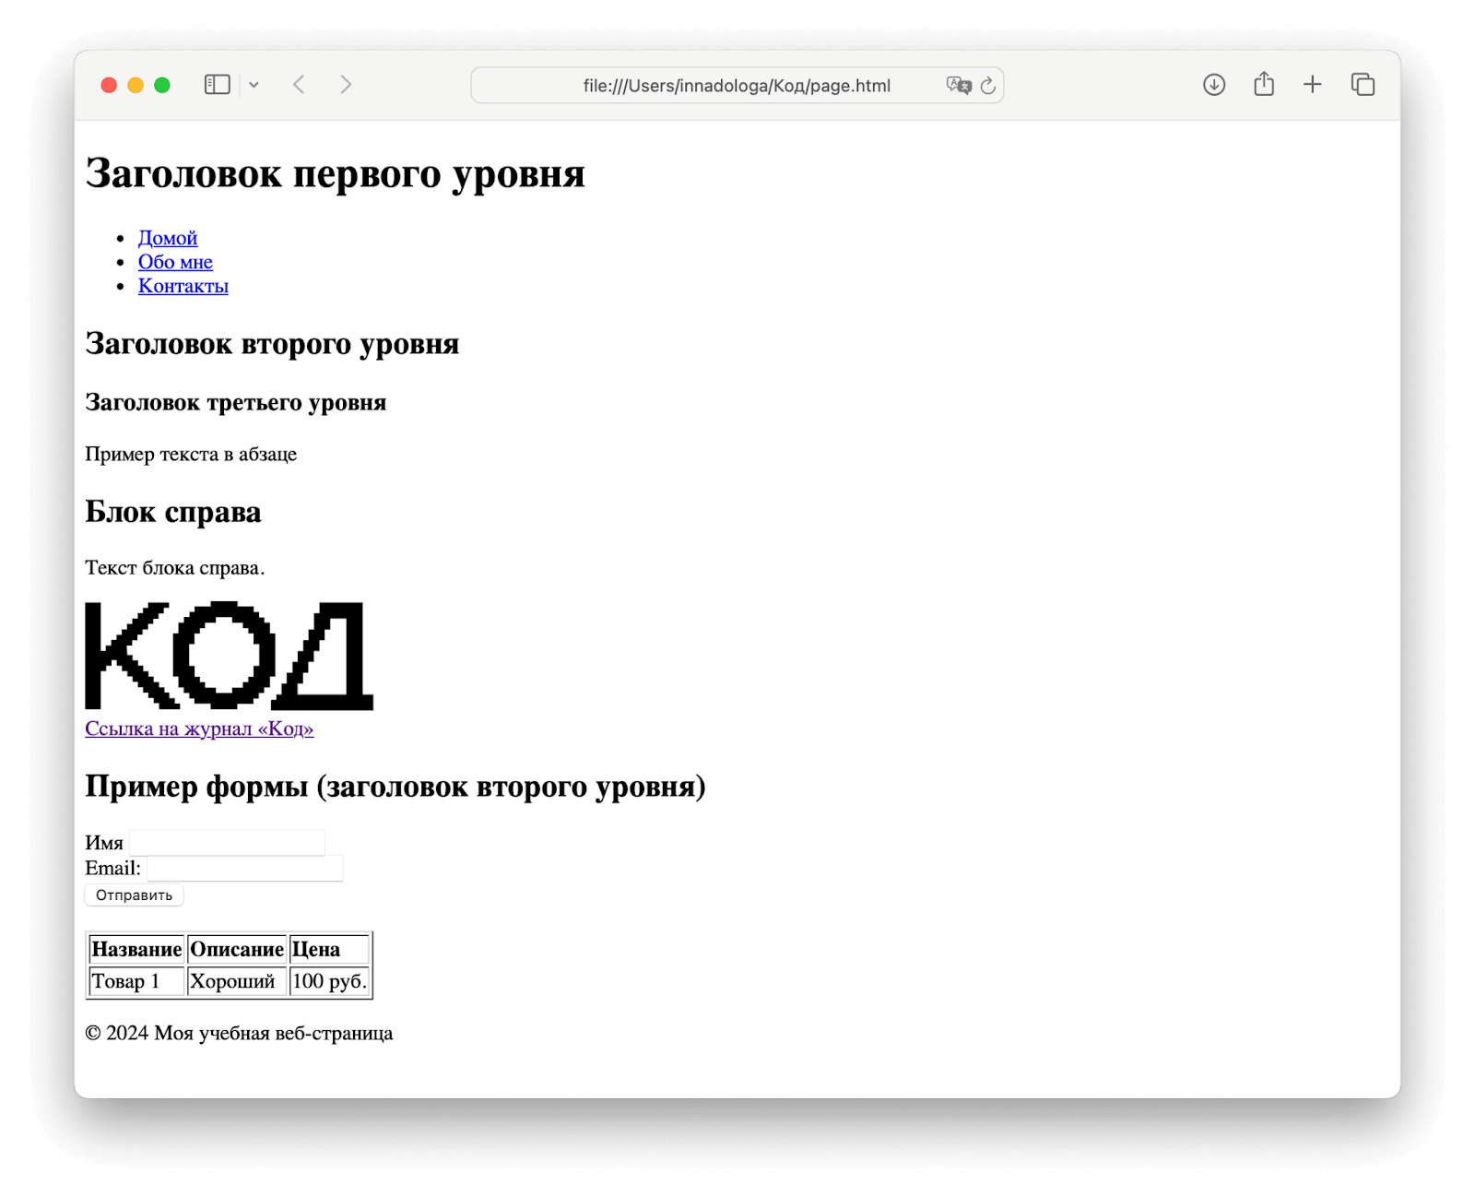
Task: Focus the Имя input field
Action: click(228, 843)
